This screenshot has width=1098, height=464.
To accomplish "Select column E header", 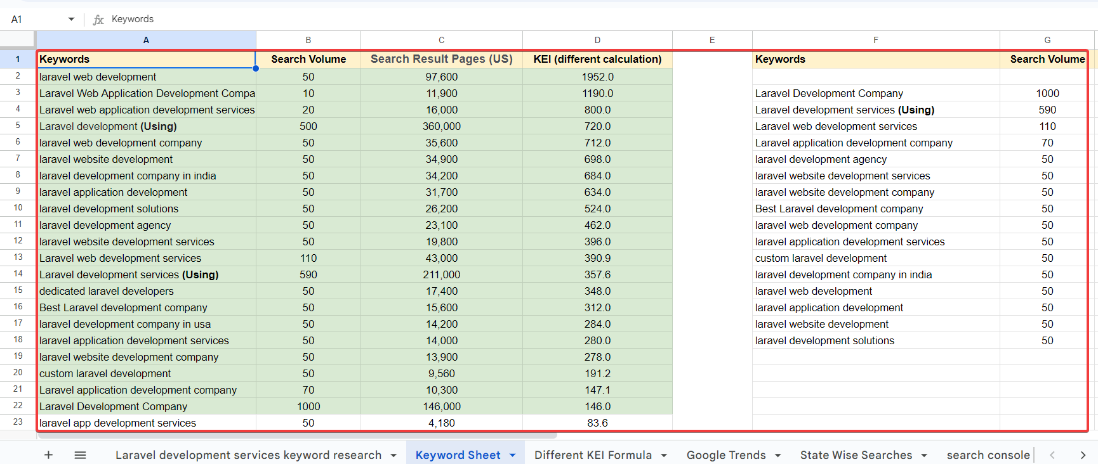I will [x=712, y=40].
